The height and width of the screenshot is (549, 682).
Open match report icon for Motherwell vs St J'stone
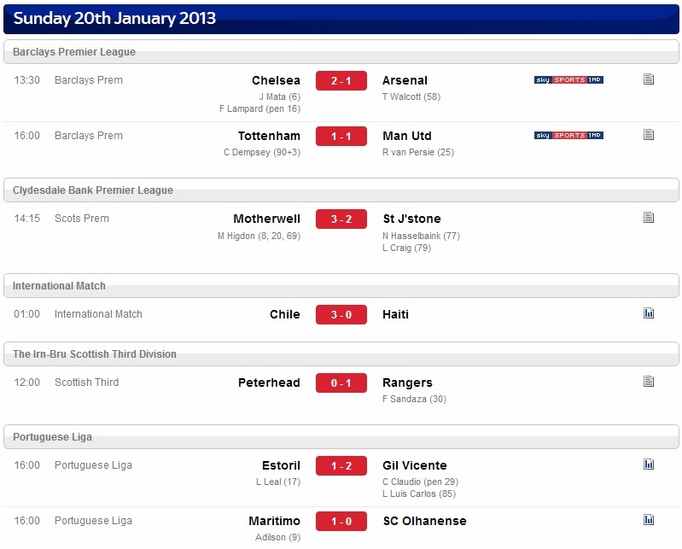649,218
